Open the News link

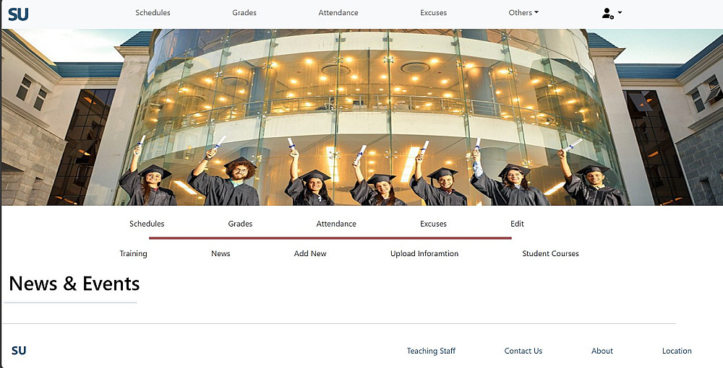(221, 253)
